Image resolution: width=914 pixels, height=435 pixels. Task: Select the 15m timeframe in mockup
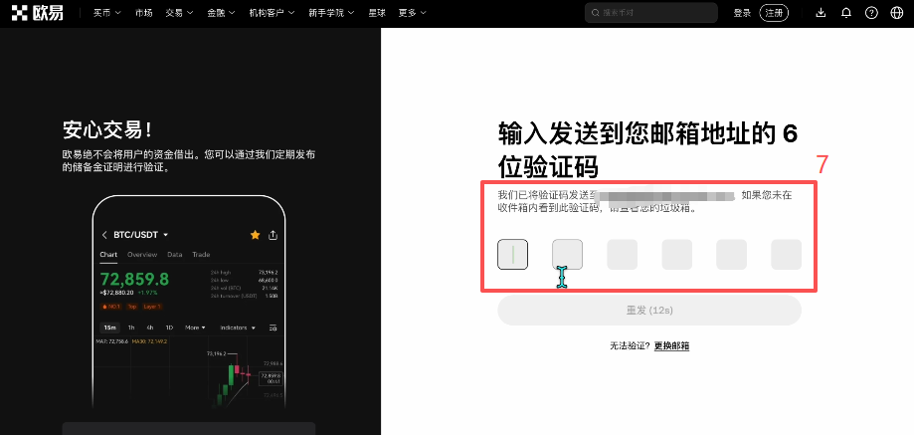pyautogui.click(x=109, y=327)
